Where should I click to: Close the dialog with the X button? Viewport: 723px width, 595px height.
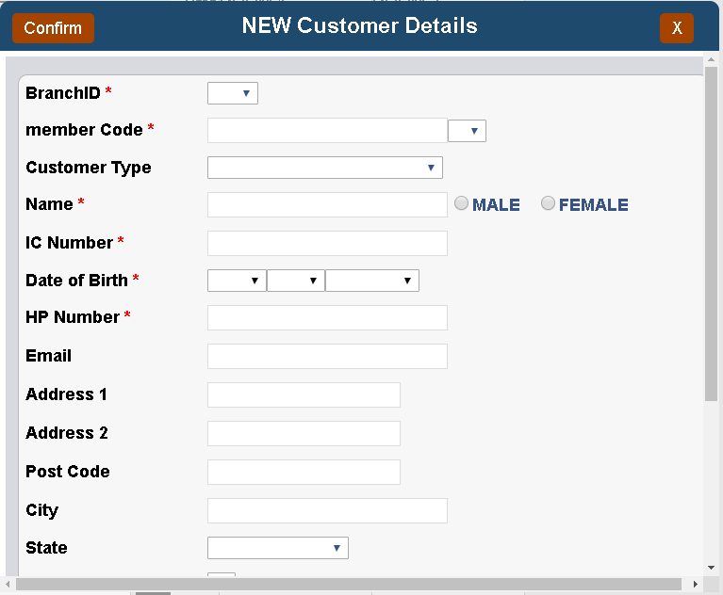pos(677,28)
